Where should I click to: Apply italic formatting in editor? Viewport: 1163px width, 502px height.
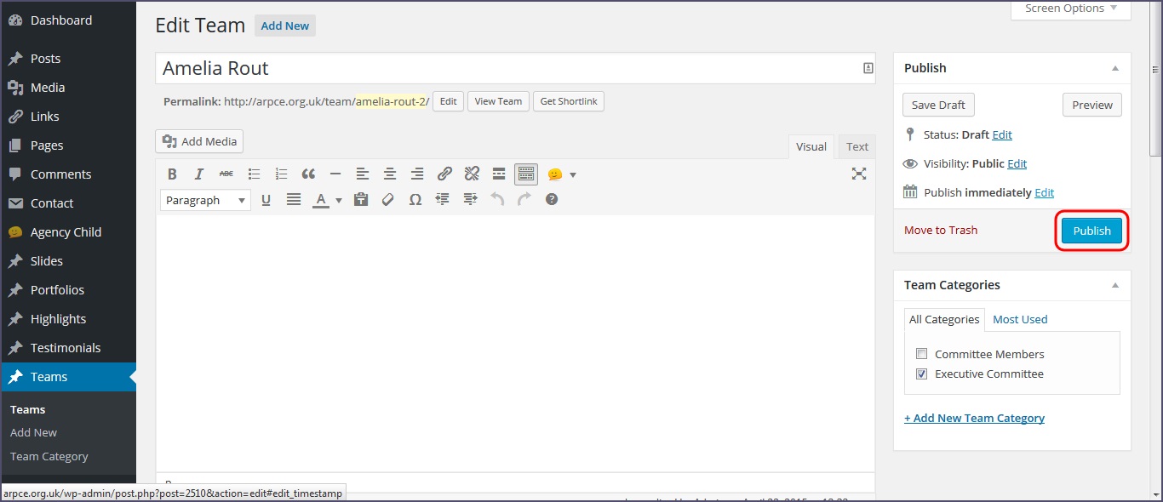[x=199, y=174]
